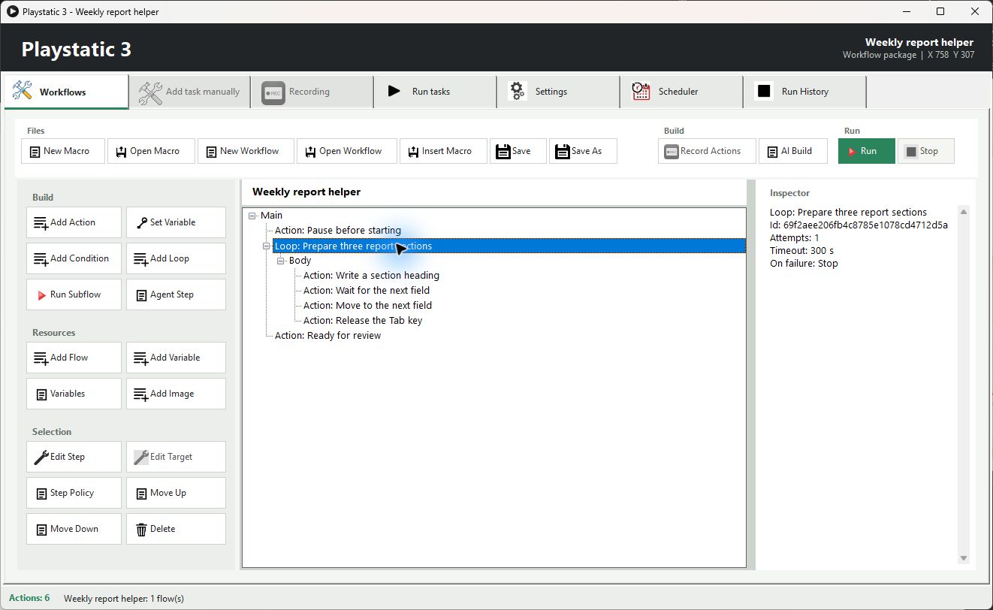Image resolution: width=993 pixels, height=610 pixels.
Task: Switch to the Scheduler tab
Action: (x=682, y=92)
